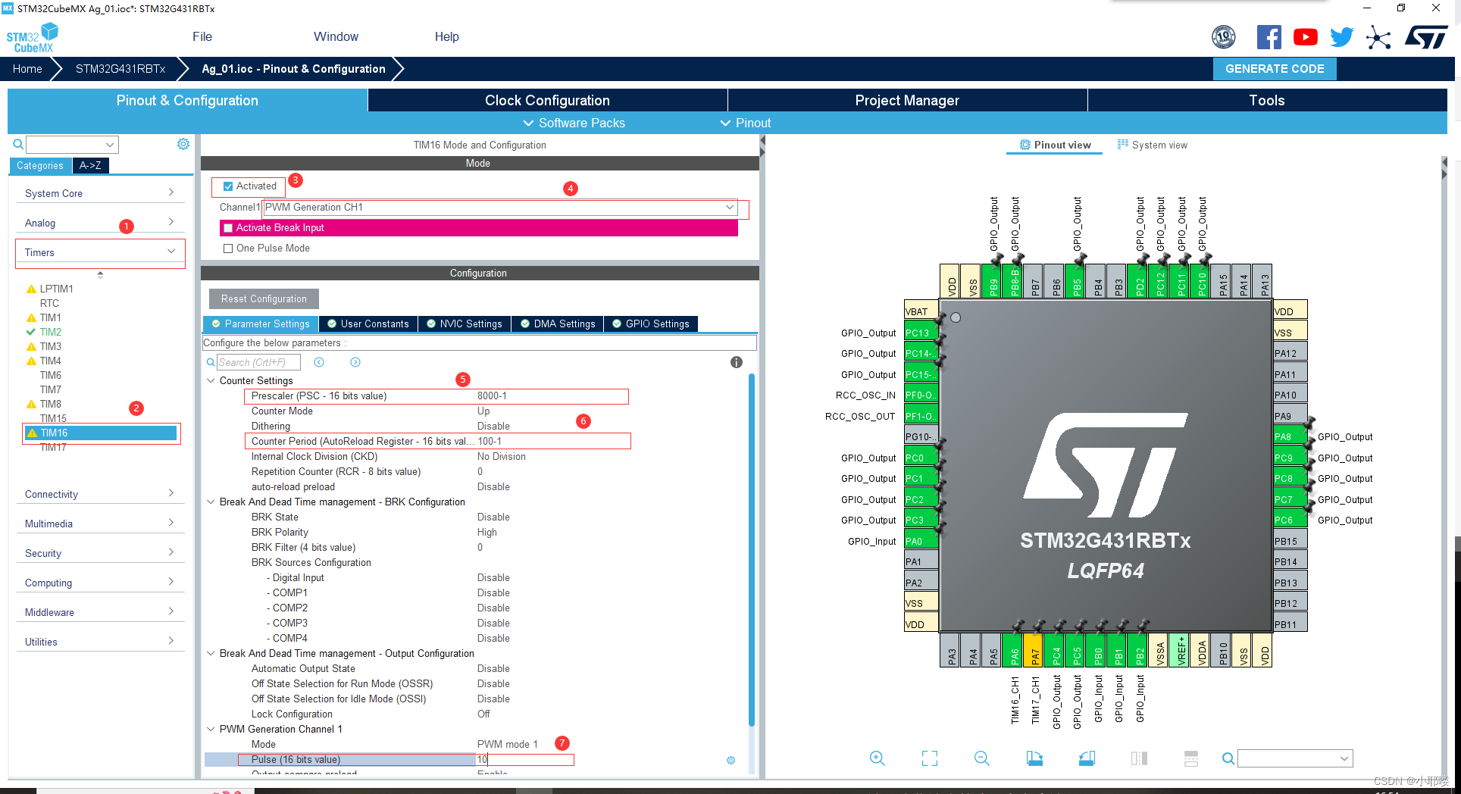
Task: Open the User Constants tab
Action: (368, 324)
